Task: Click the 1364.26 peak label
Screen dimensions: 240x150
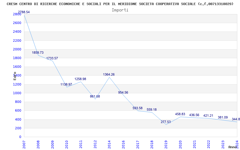Action: pyautogui.click(x=109, y=74)
